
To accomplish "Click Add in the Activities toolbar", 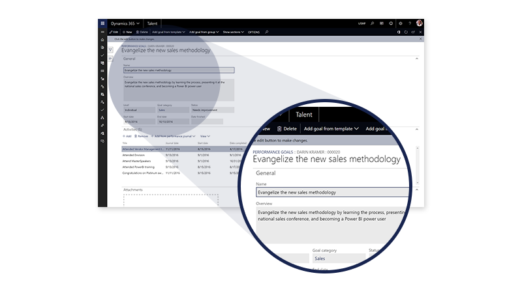I will pyautogui.click(x=127, y=136).
